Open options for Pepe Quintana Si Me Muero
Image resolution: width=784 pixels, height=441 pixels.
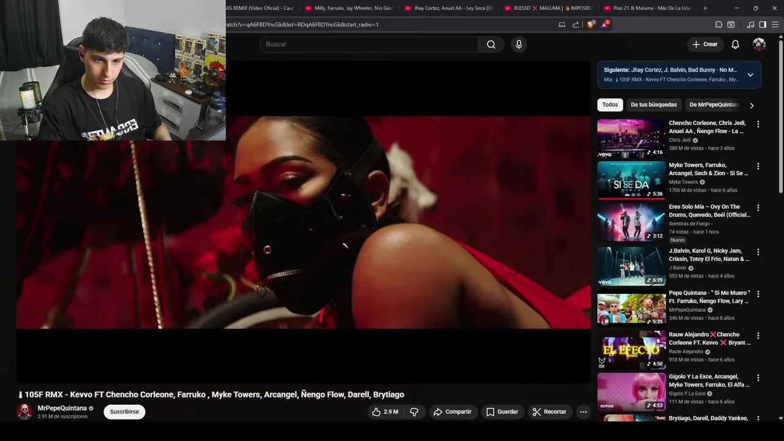(758, 294)
